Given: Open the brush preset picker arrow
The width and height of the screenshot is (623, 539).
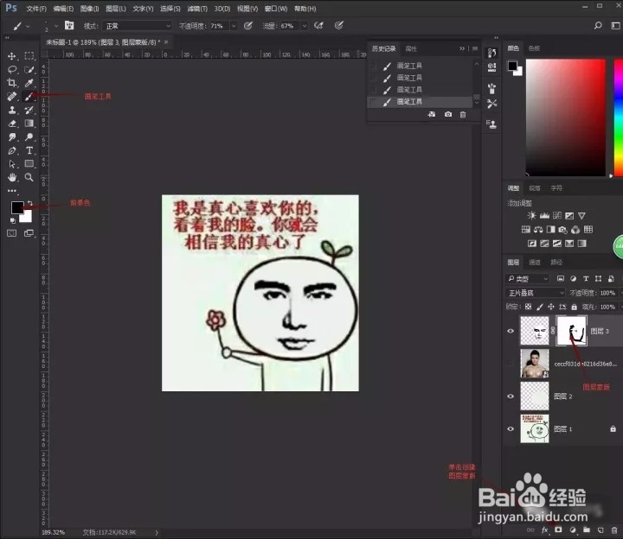Looking at the screenshot, I should (x=56, y=26).
